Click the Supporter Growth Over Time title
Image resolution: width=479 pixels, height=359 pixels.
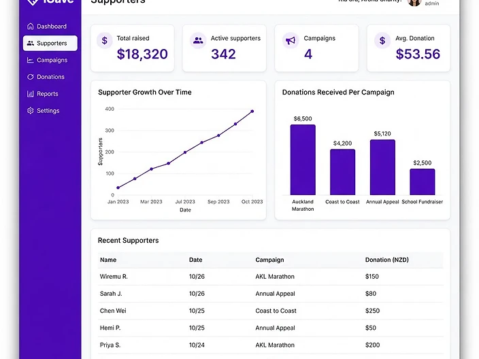145,92
